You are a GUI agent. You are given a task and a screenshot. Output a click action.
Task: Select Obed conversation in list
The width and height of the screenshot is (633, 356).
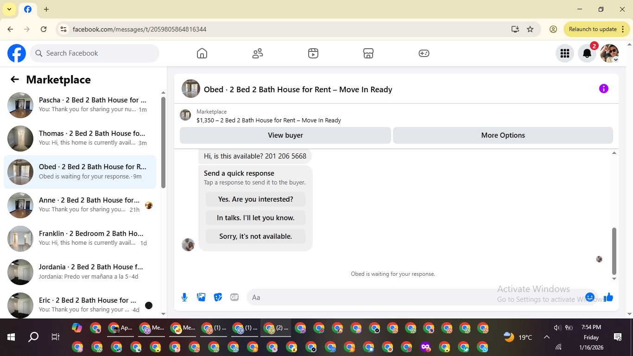80,172
